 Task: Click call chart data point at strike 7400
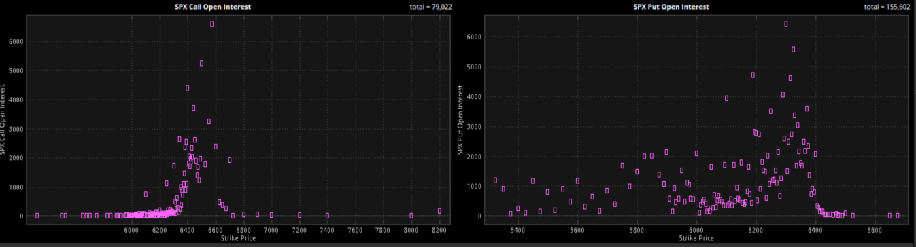point(327,215)
